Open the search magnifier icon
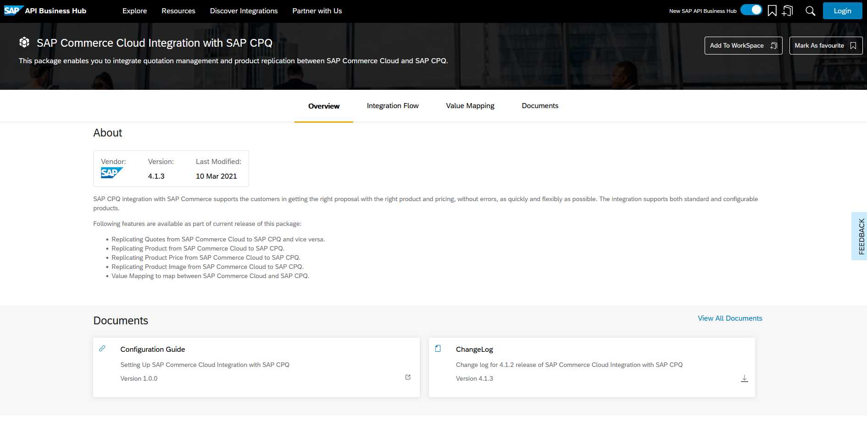 [811, 11]
